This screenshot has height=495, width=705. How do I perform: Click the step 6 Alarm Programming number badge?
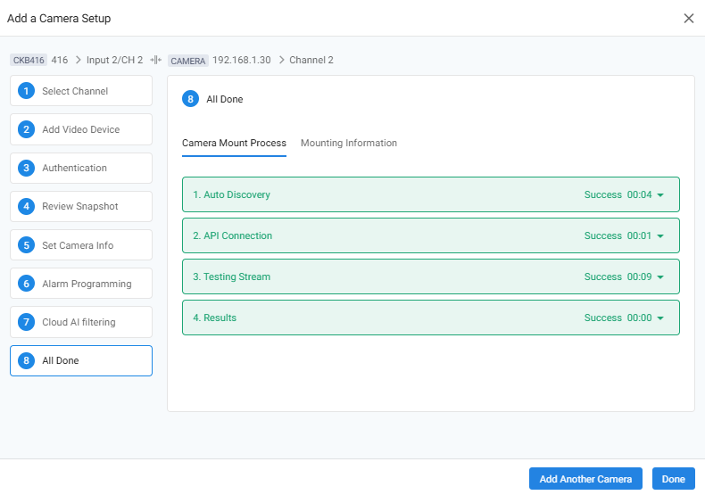26,284
